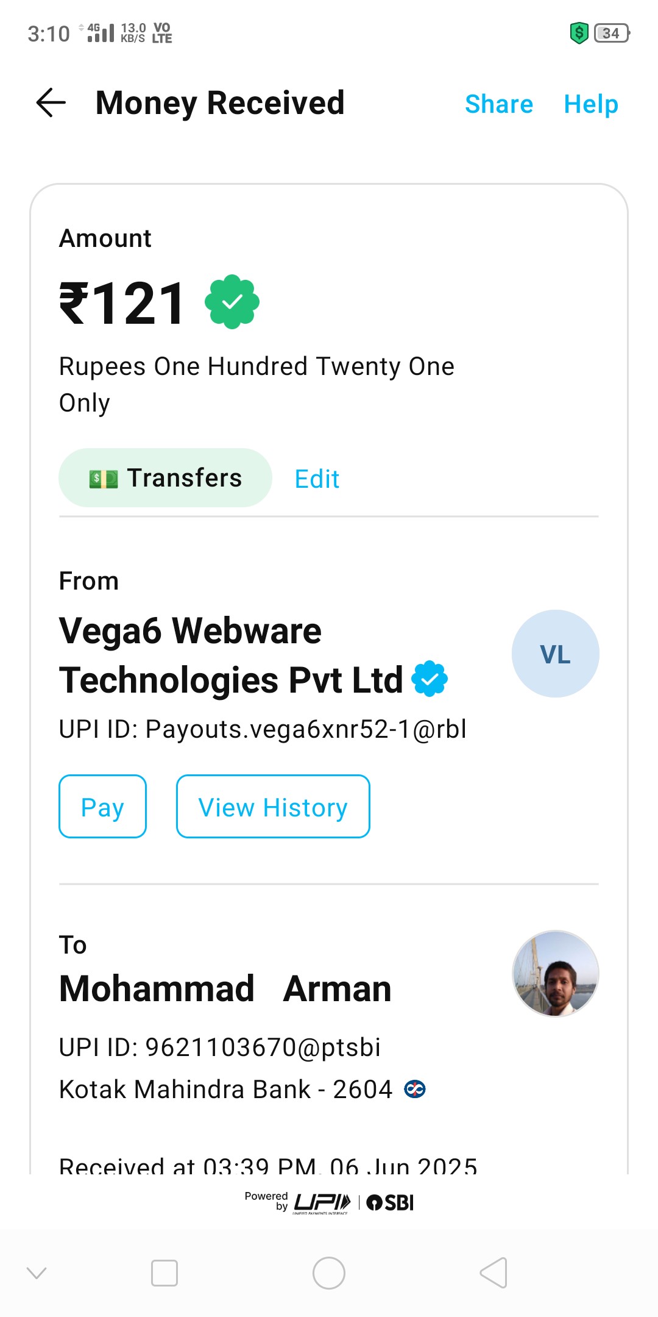Click the Pay button

tap(102, 807)
